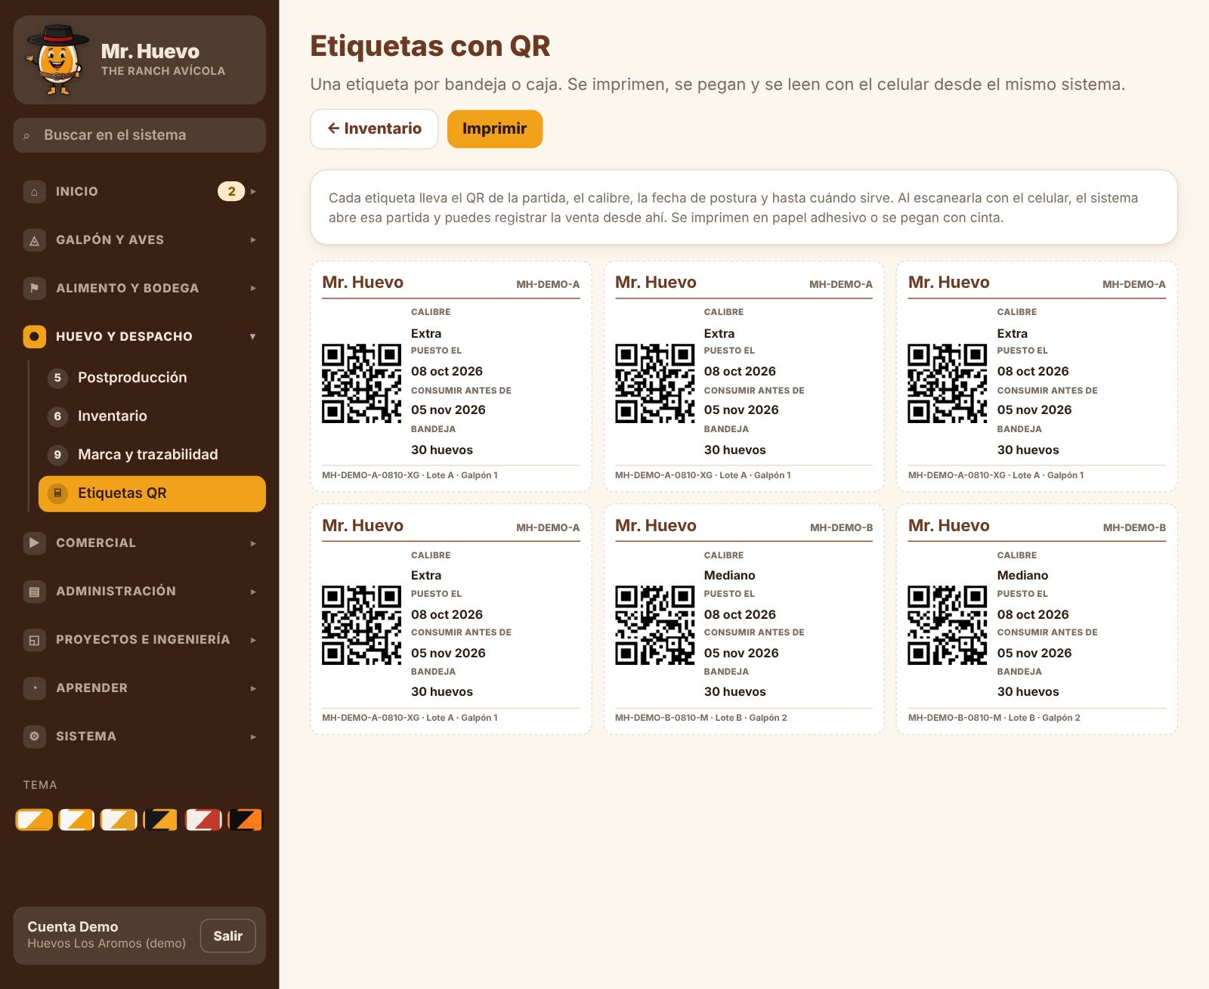Image resolution: width=1209 pixels, height=989 pixels.
Task: Click the Galpón y Aves section icon
Action: pyautogui.click(x=34, y=240)
